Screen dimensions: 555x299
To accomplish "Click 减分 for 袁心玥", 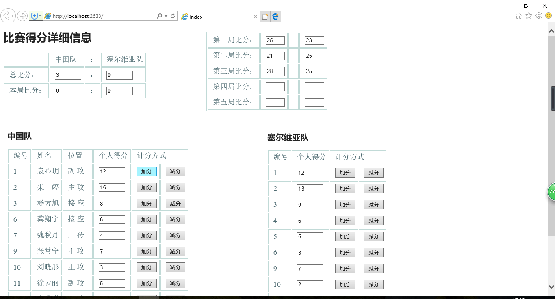I will 175,171.
